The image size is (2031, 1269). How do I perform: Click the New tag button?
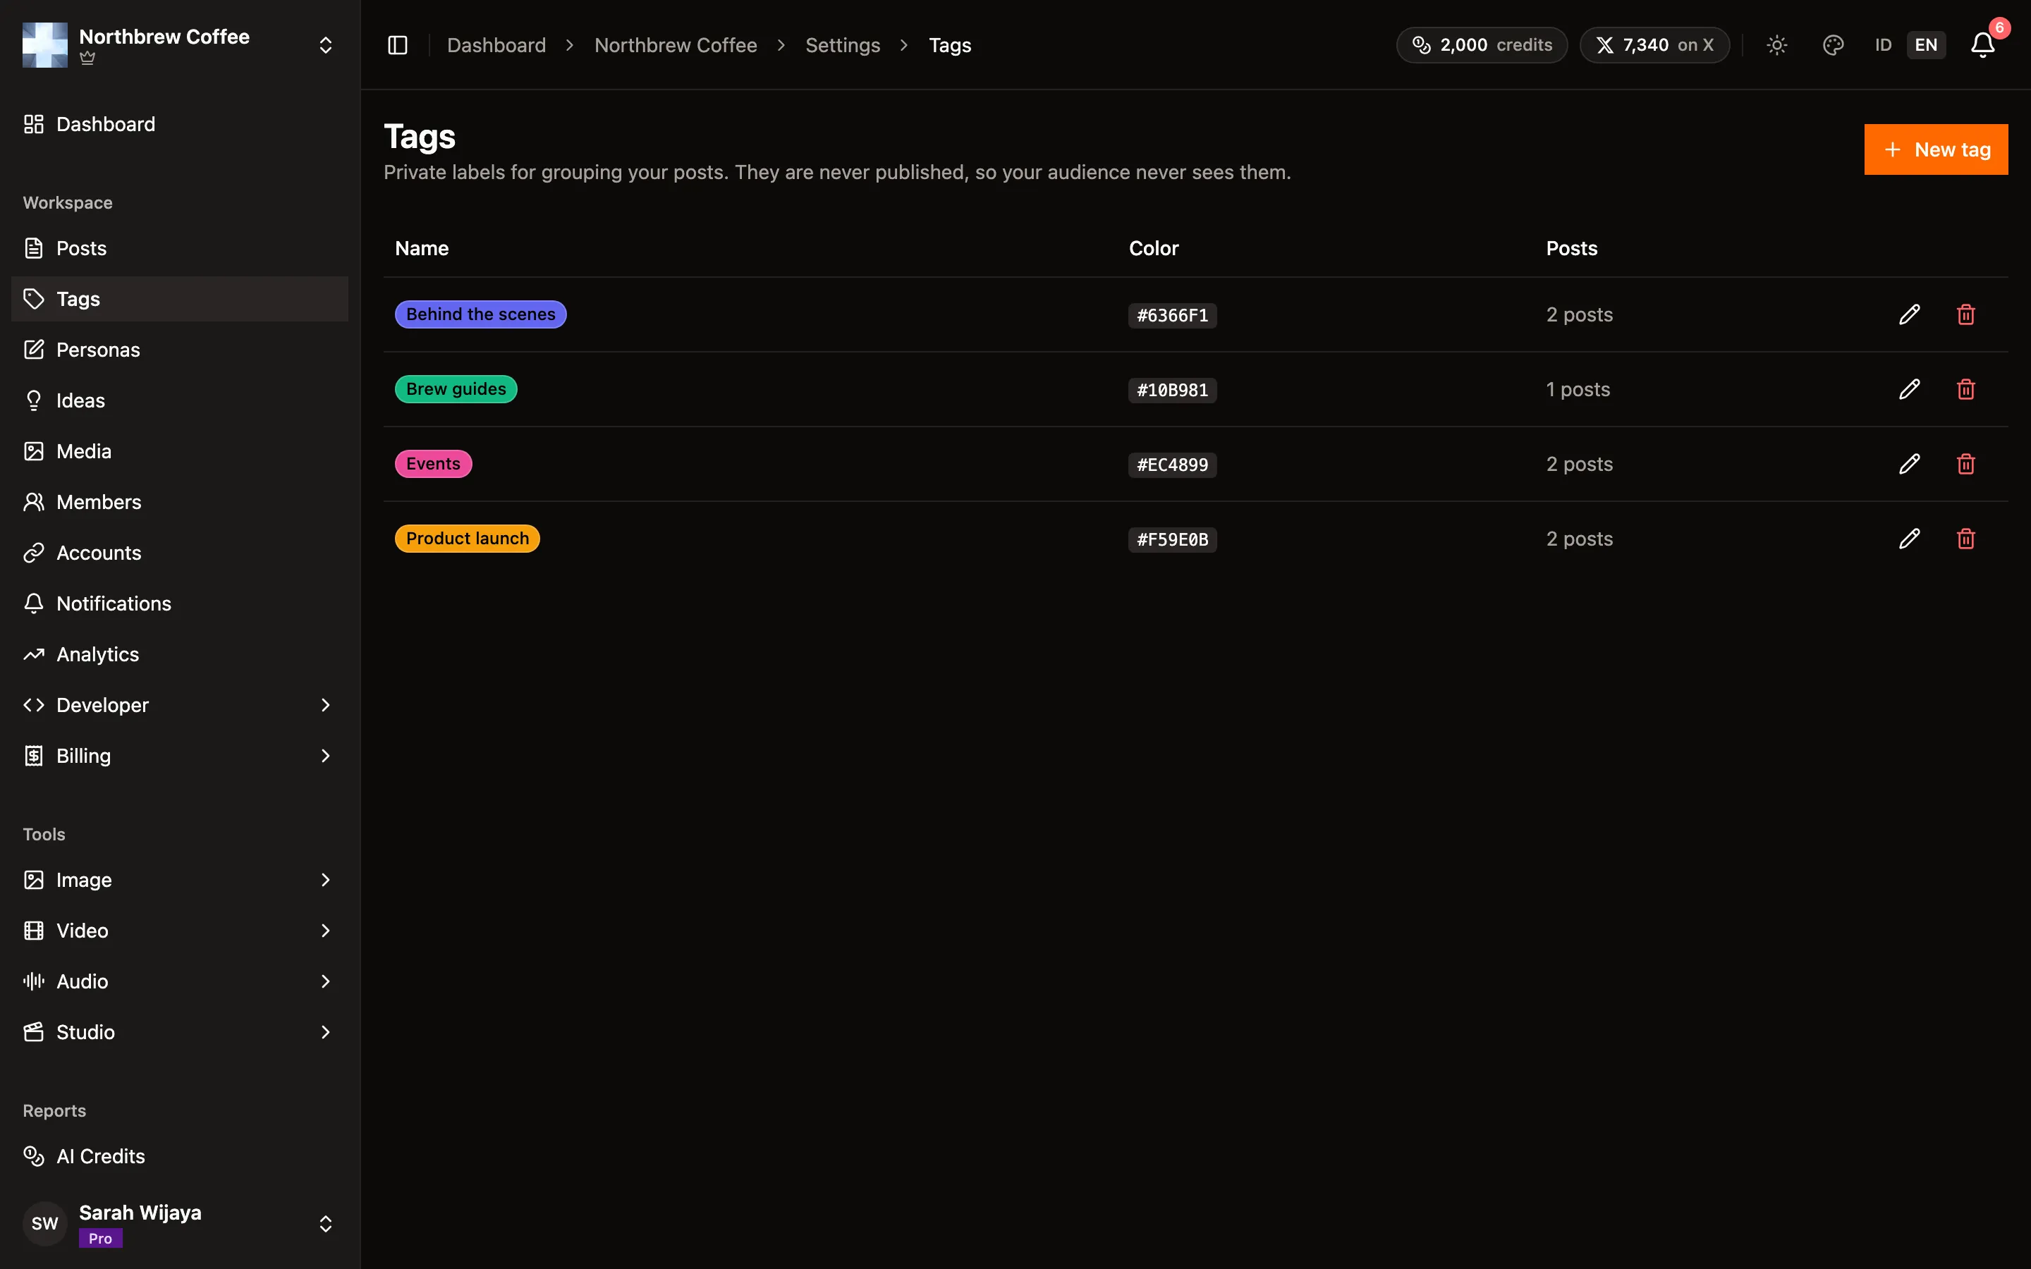click(1935, 149)
